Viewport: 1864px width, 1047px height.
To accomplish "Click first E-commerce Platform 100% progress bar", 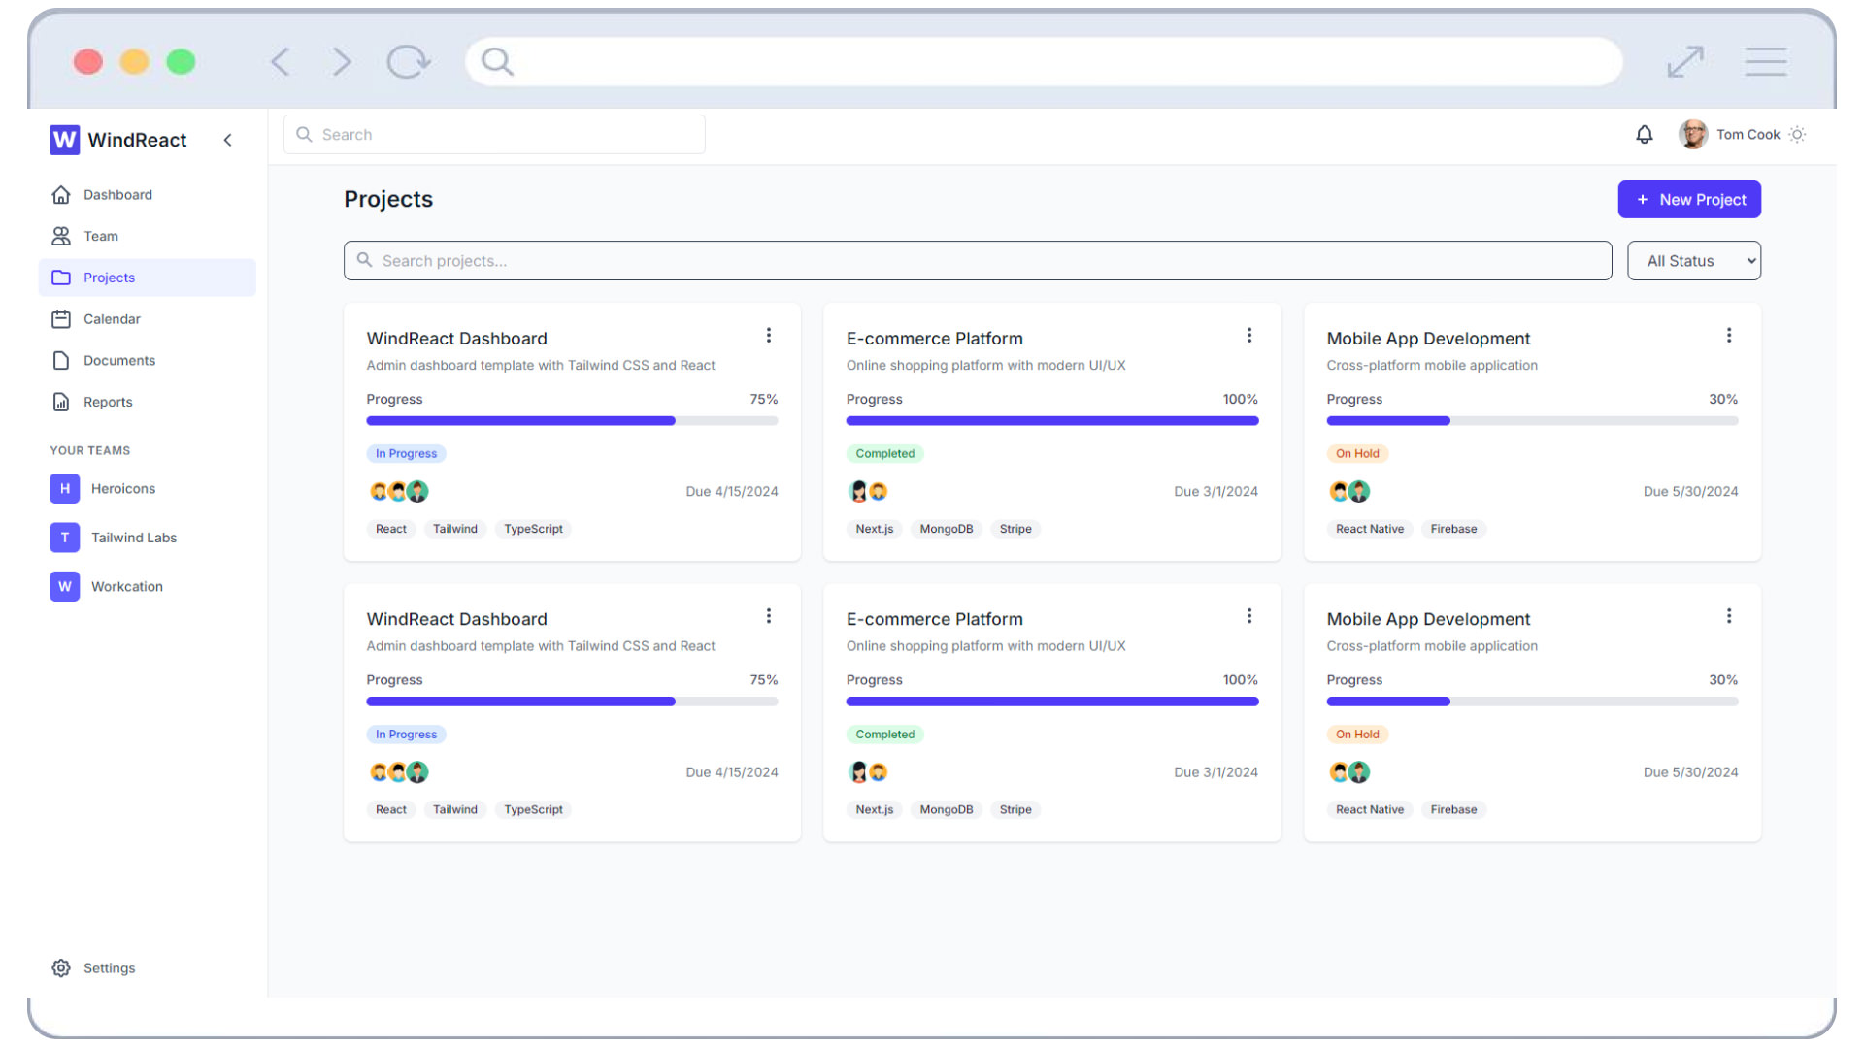I will pos(1052,421).
